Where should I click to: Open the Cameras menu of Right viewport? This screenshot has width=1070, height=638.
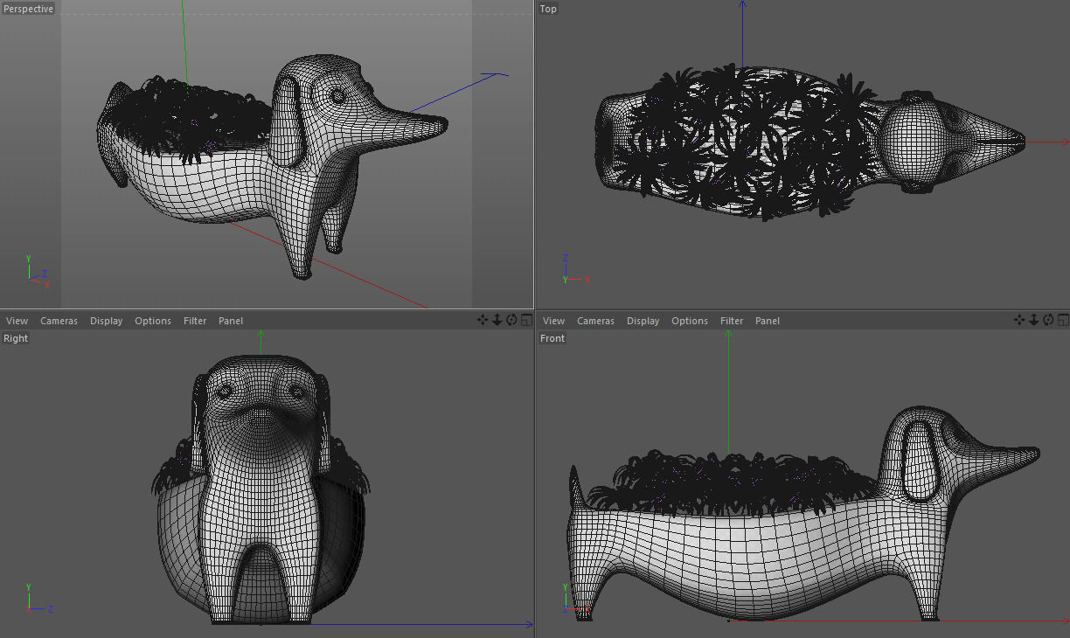click(59, 321)
